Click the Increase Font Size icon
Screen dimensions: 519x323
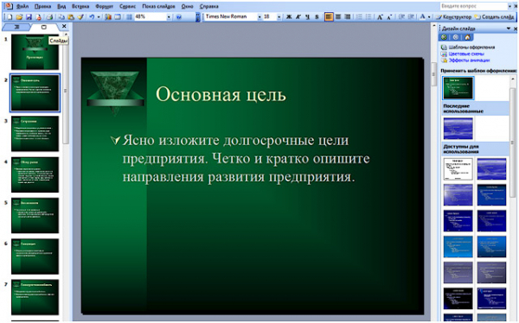[x=380, y=17]
